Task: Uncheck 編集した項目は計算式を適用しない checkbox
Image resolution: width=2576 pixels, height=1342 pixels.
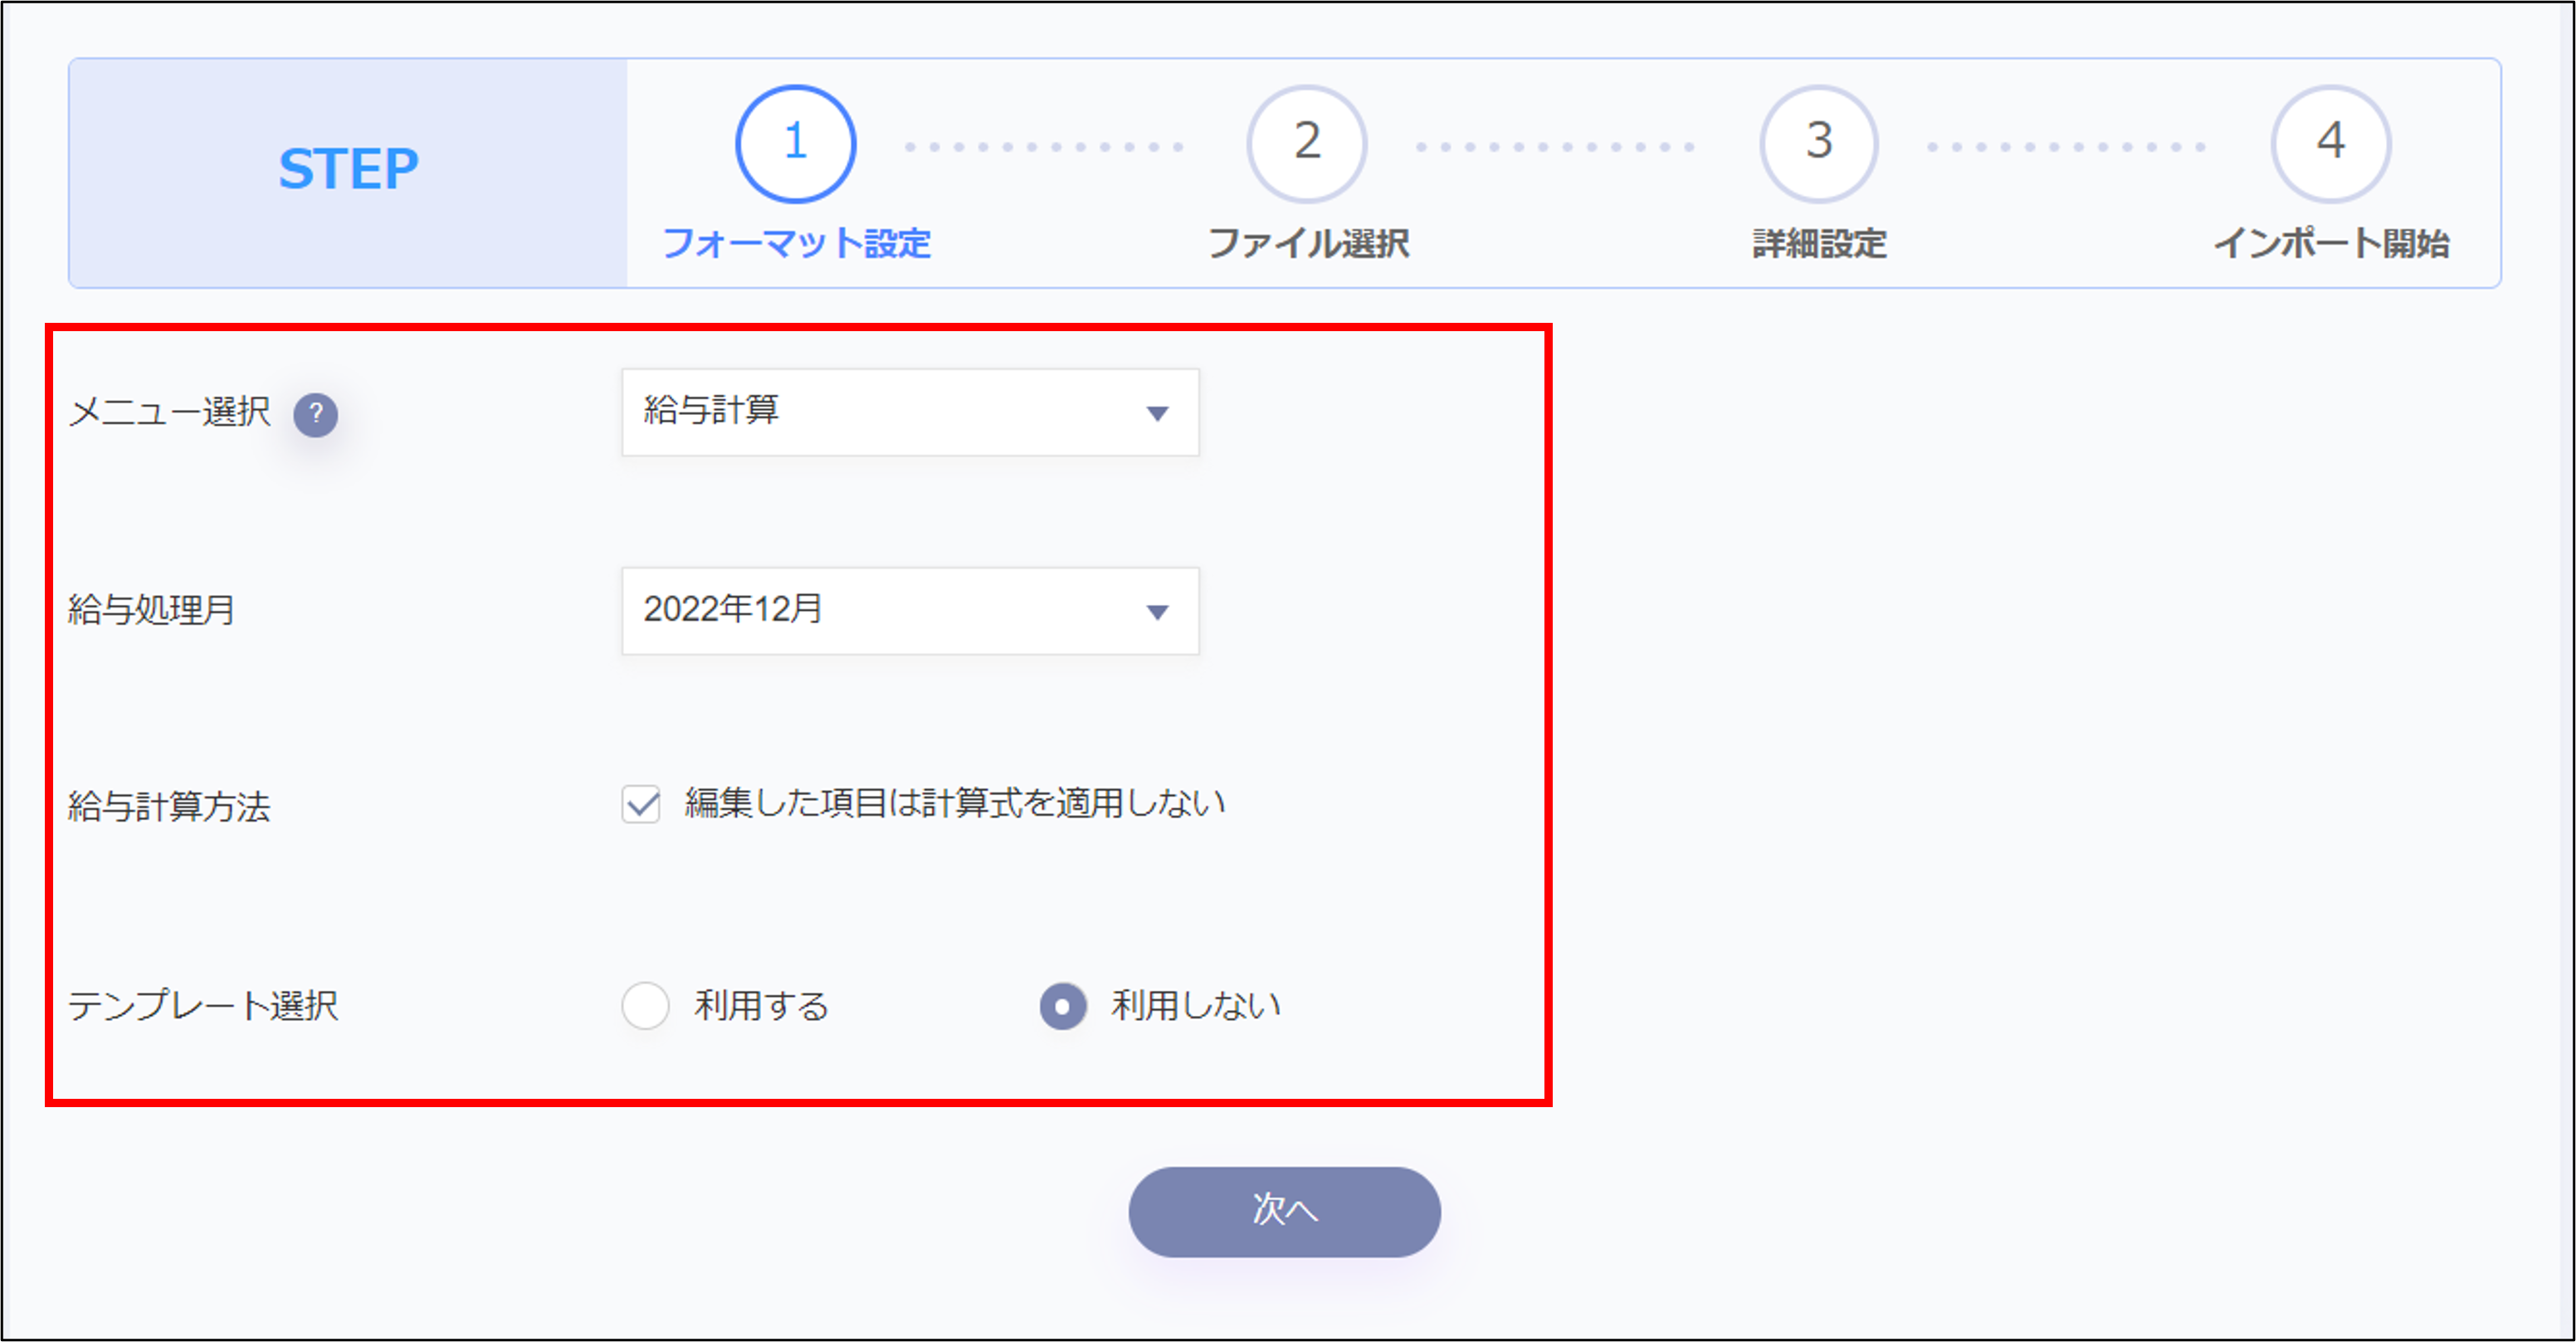Action: click(x=641, y=804)
